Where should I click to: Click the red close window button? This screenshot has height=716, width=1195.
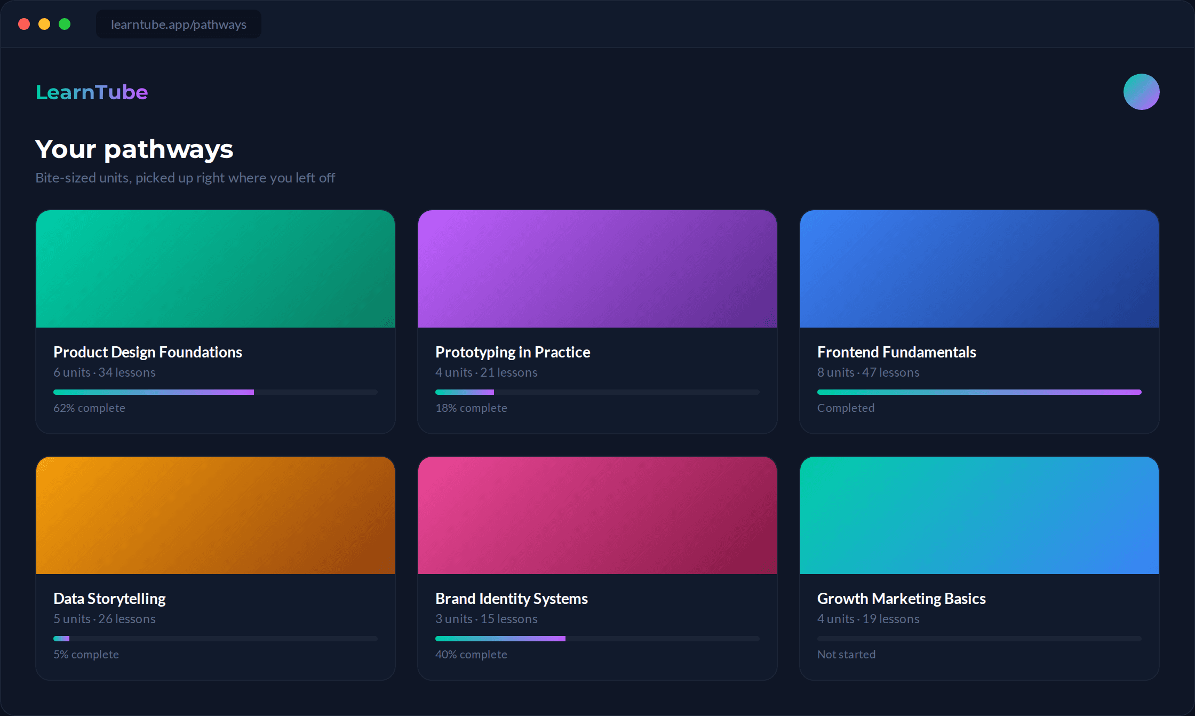24,24
